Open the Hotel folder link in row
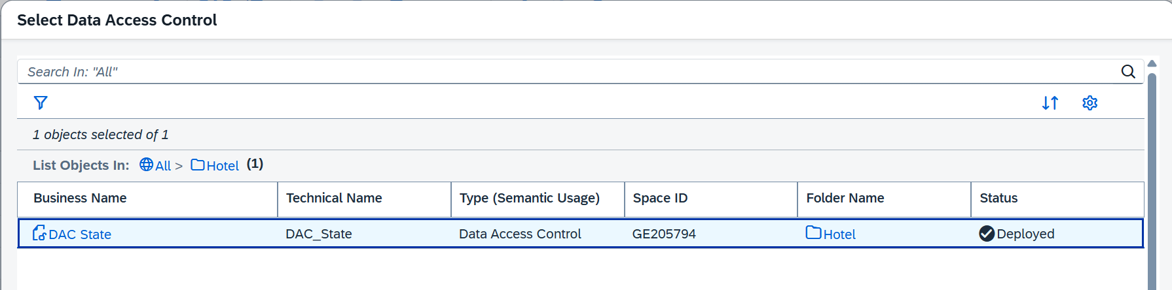This screenshot has width=1172, height=290. click(x=839, y=234)
